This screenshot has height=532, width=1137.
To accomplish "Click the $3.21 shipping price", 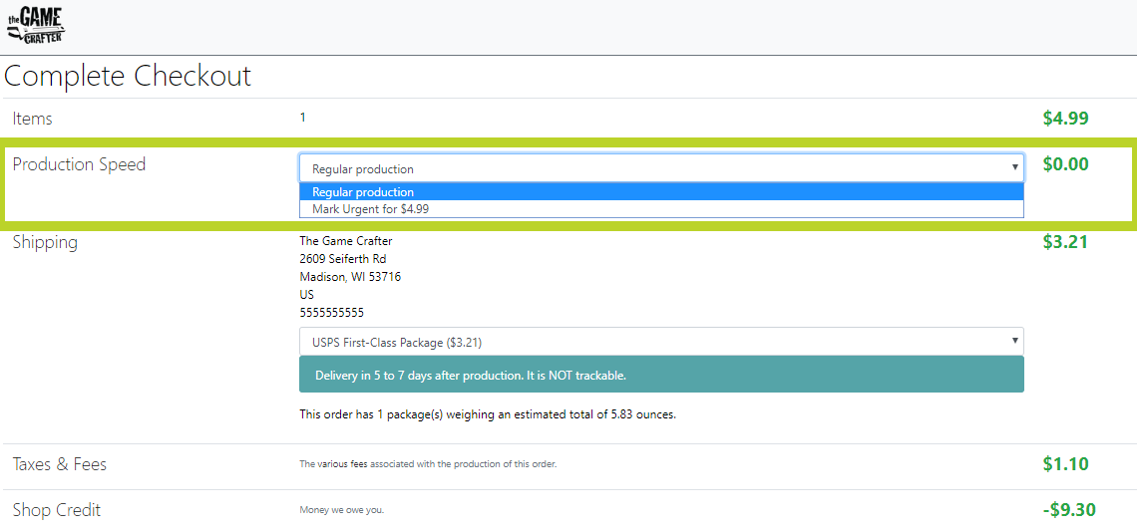I will pyautogui.click(x=1065, y=242).
